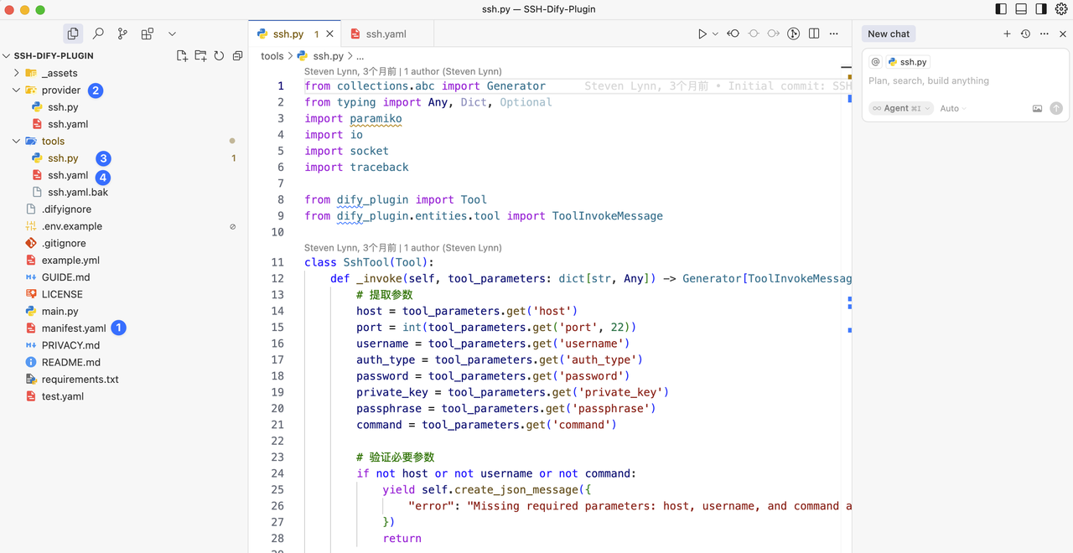Run the Python file with play icon
The width and height of the screenshot is (1073, 553).
[702, 34]
